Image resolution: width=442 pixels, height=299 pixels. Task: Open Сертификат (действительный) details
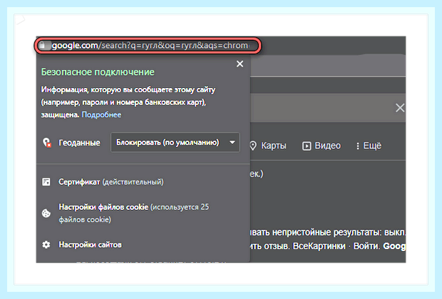(x=110, y=182)
